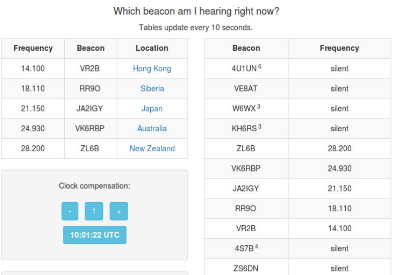Open the Australia location link

coord(152,129)
